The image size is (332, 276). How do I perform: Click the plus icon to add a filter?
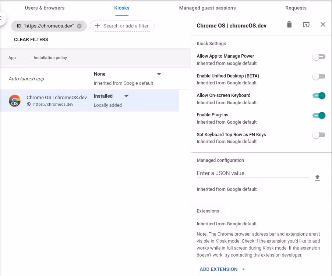97,26
